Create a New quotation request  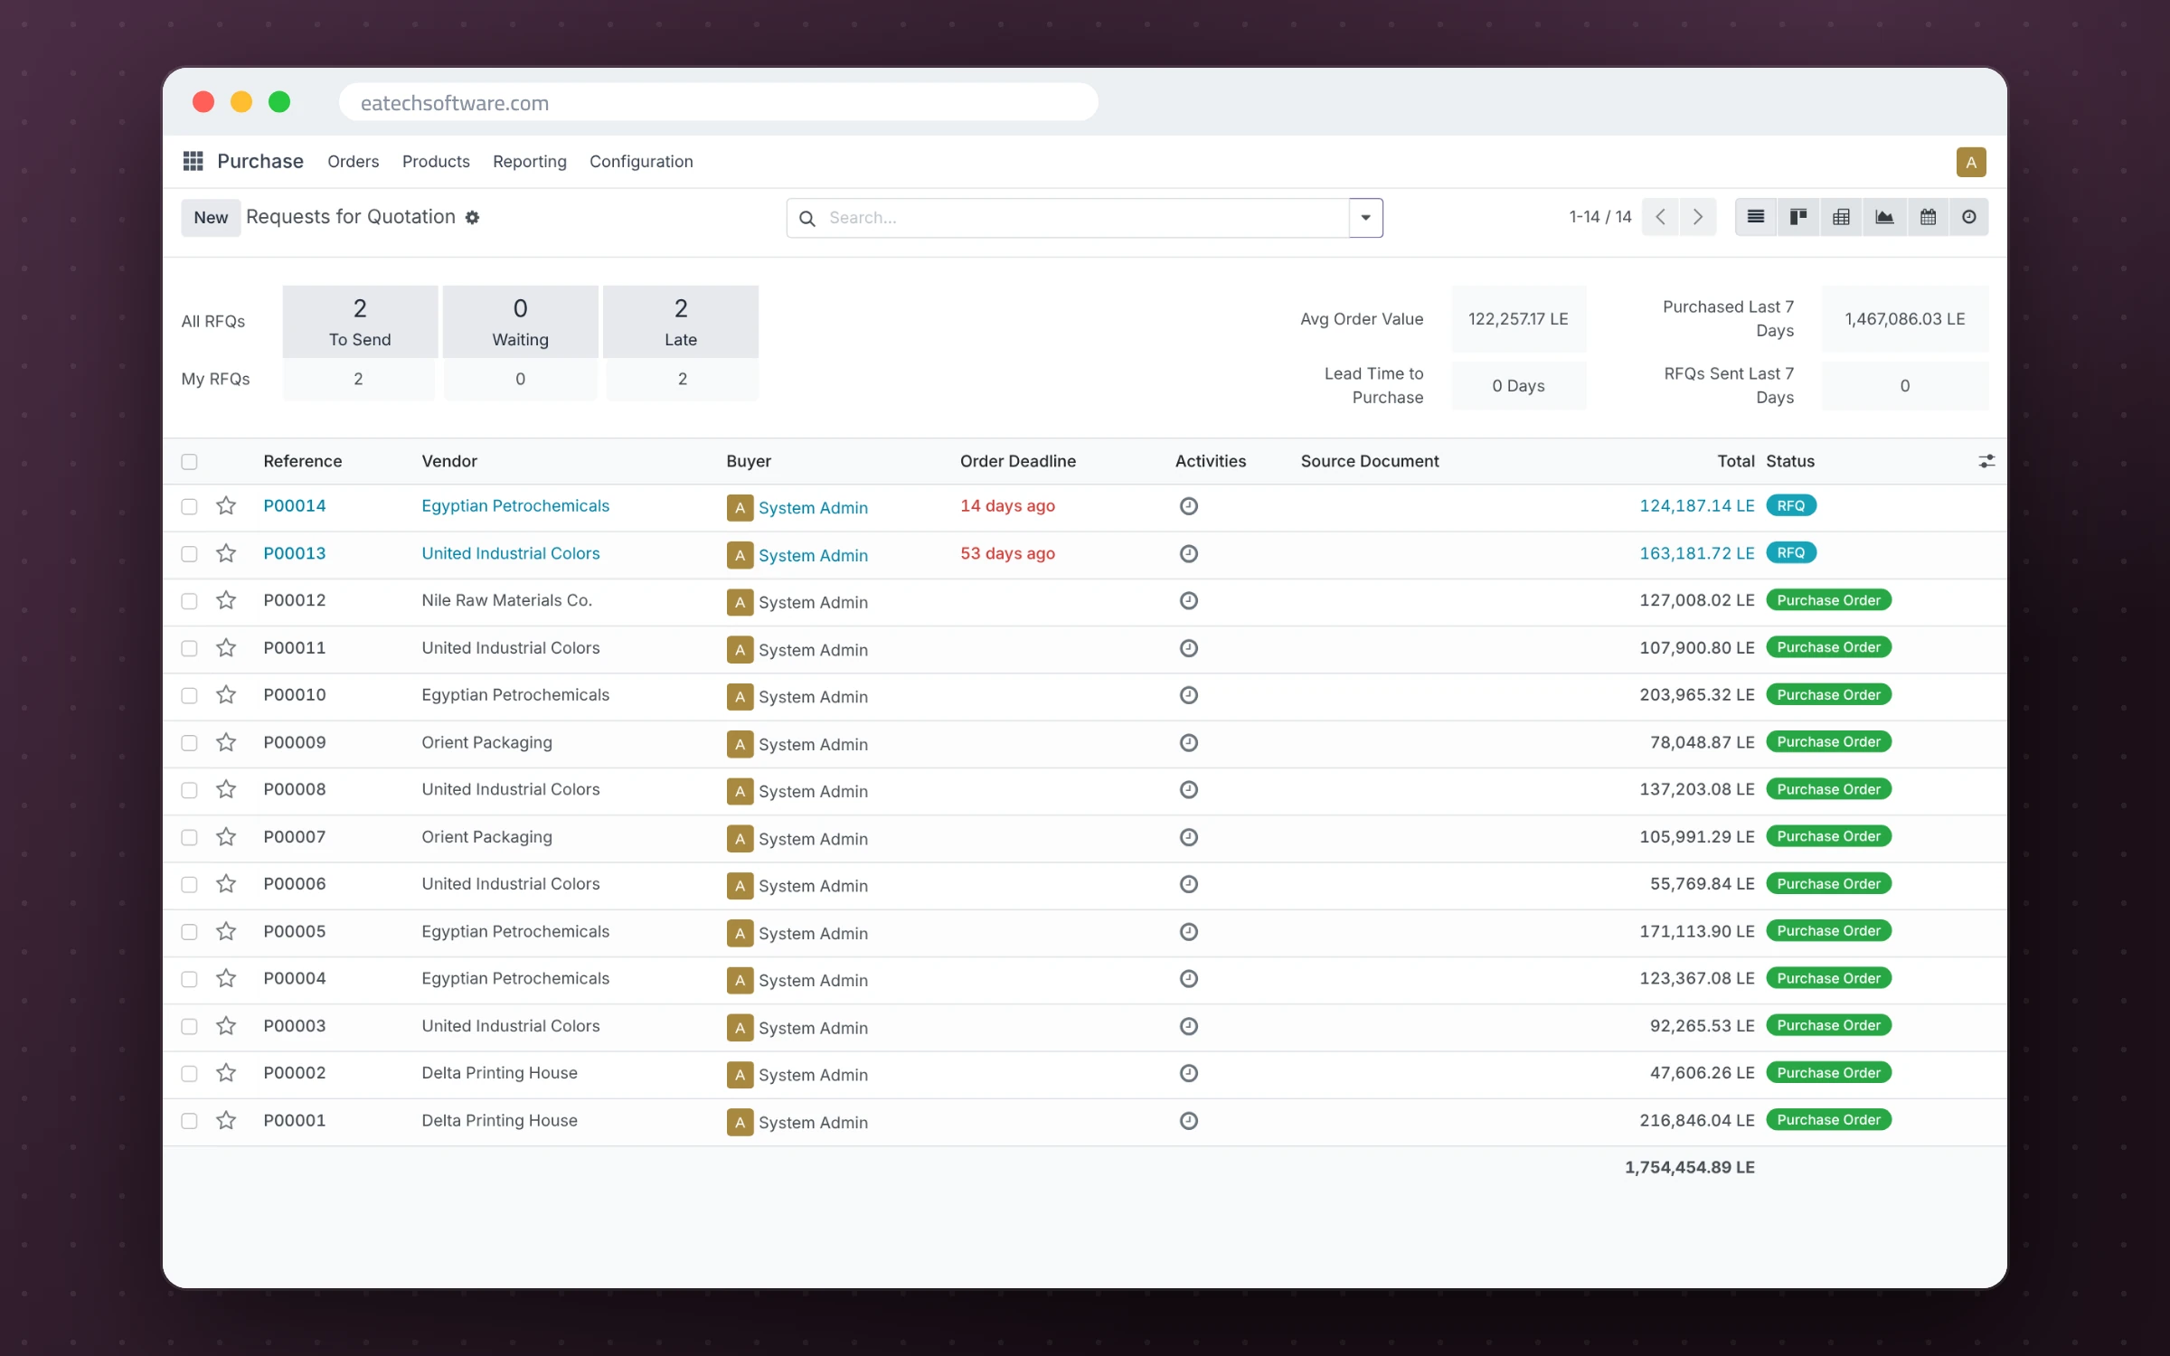click(211, 217)
